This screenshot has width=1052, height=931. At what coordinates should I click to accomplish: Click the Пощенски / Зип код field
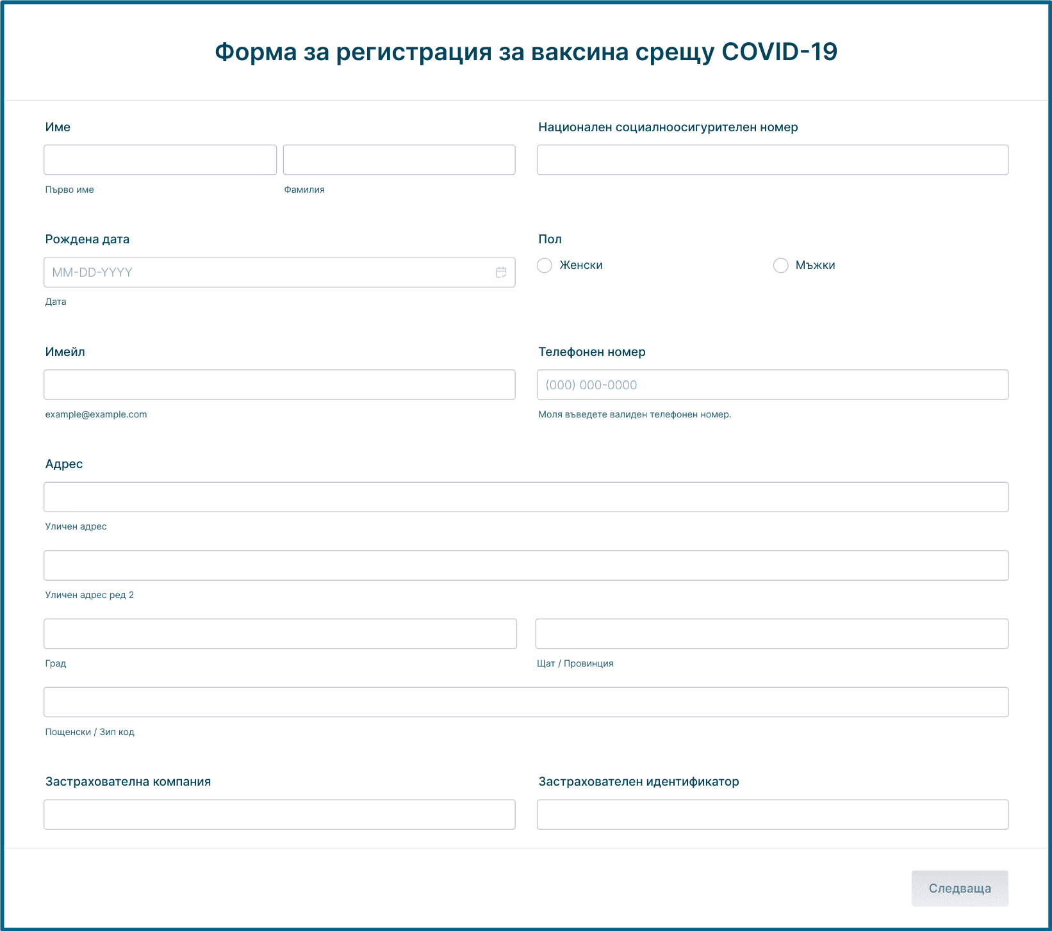point(525,702)
